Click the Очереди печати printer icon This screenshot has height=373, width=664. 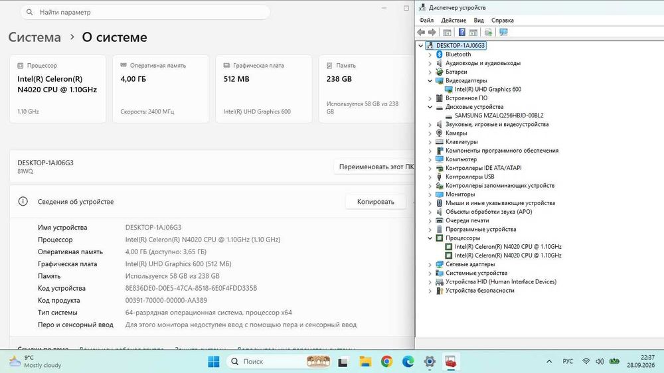coord(439,220)
